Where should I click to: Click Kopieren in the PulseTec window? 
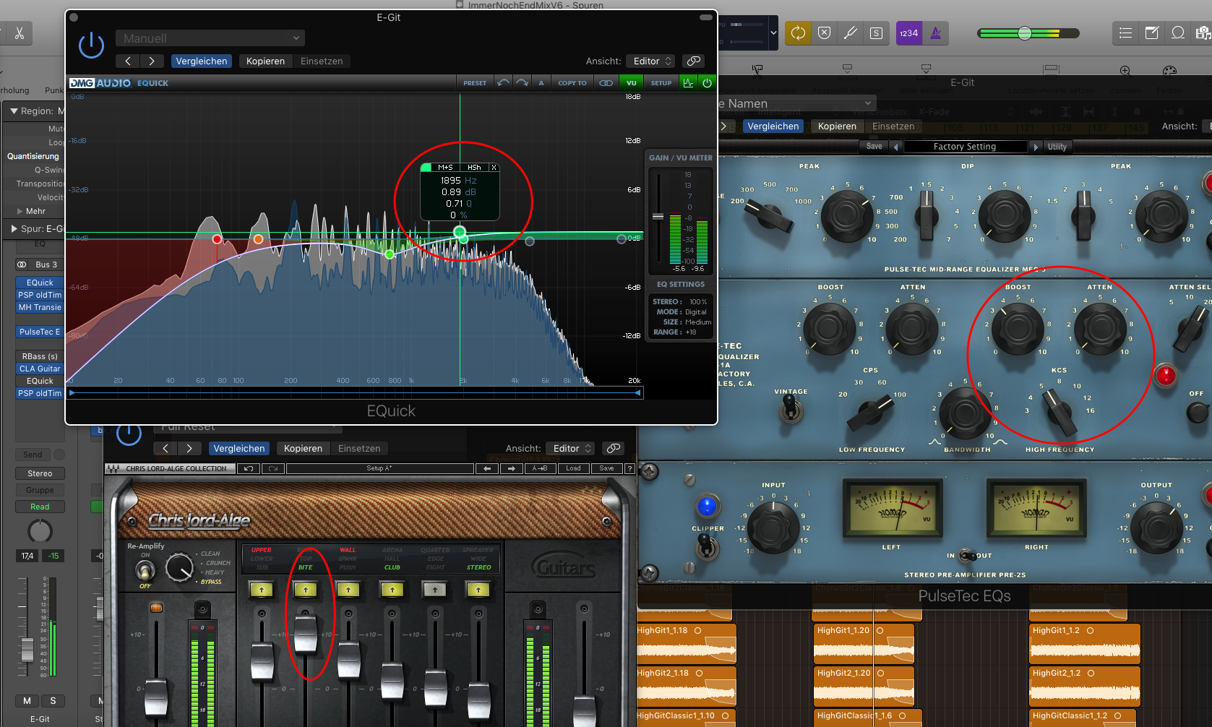pos(837,126)
